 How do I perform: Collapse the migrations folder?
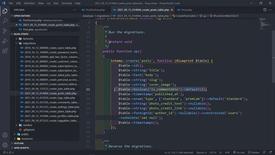[29, 43]
